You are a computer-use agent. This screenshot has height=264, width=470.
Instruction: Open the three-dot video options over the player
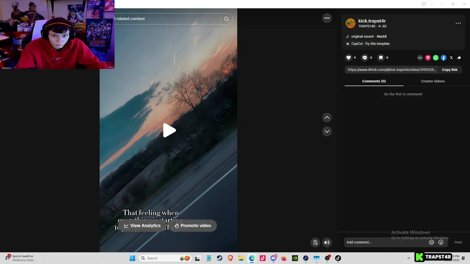(x=327, y=18)
